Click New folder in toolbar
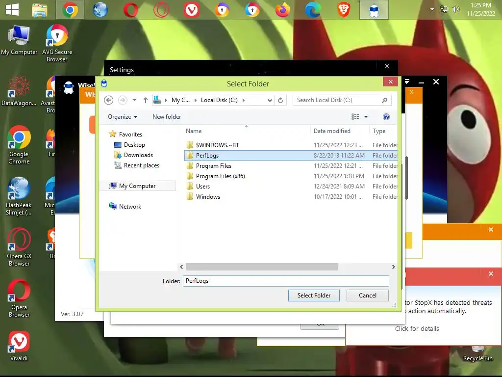This screenshot has width=502, height=377. point(167,117)
